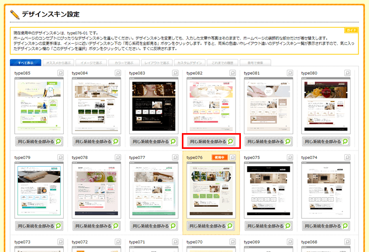Click the magnifier icon beside type082
The image size is (369, 252).
pos(233,73)
